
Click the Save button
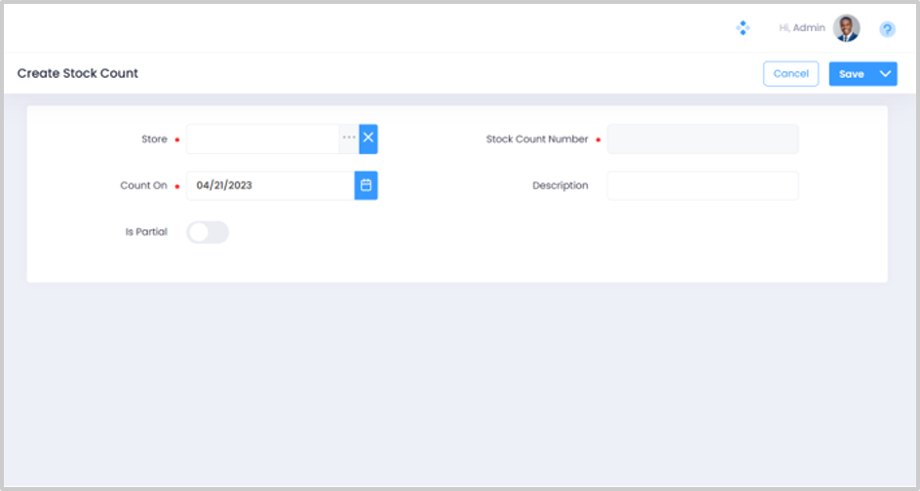(x=851, y=74)
